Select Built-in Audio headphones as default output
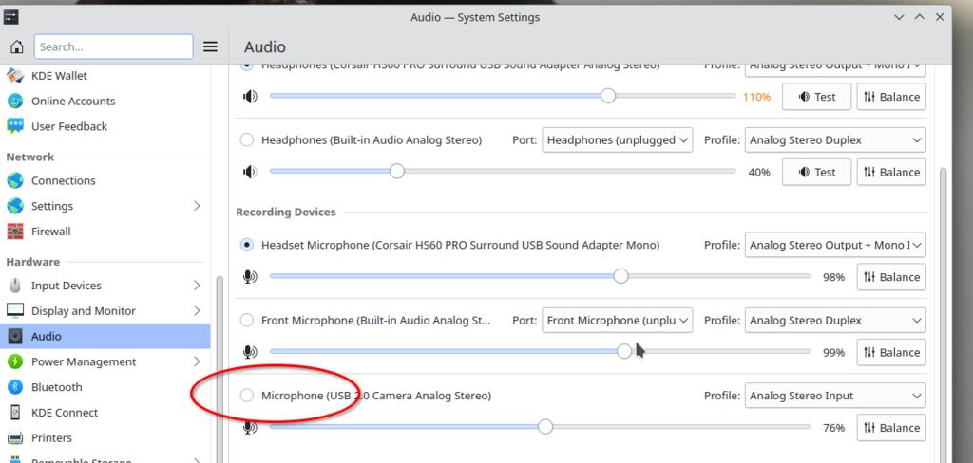The image size is (973, 463). click(247, 140)
